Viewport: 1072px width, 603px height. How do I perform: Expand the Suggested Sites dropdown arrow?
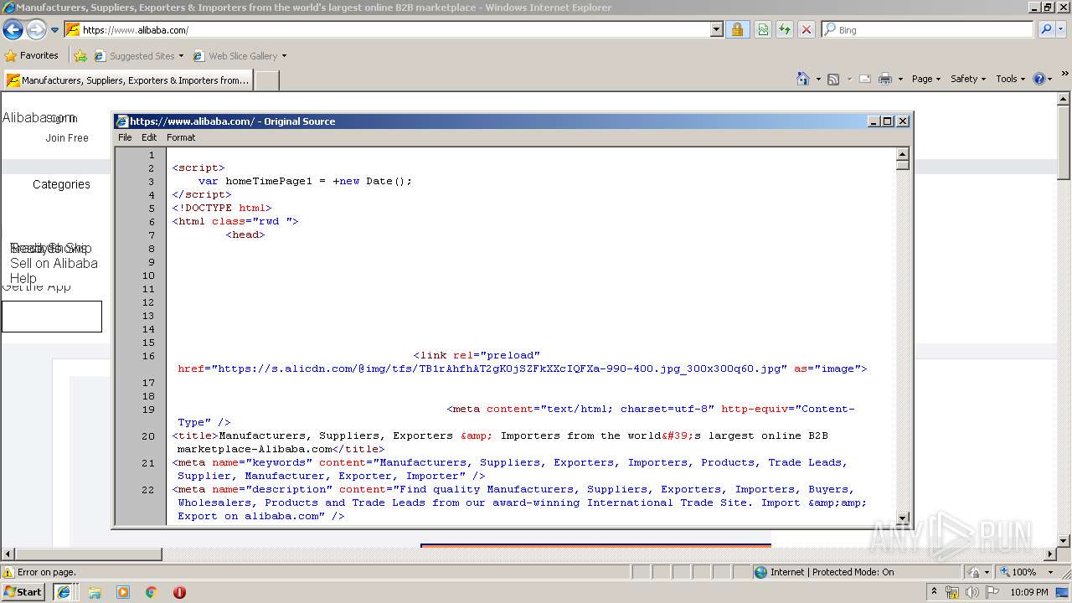[181, 56]
